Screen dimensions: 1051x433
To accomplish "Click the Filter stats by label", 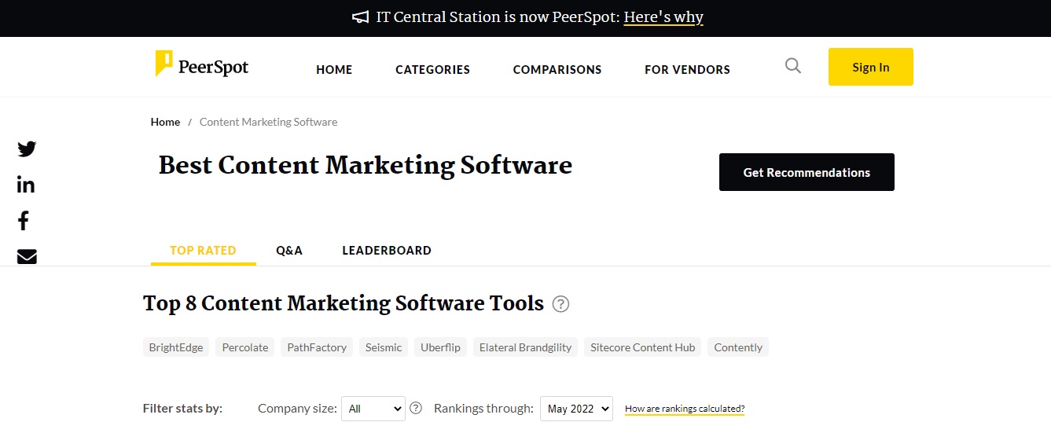I will (x=183, y=409).
